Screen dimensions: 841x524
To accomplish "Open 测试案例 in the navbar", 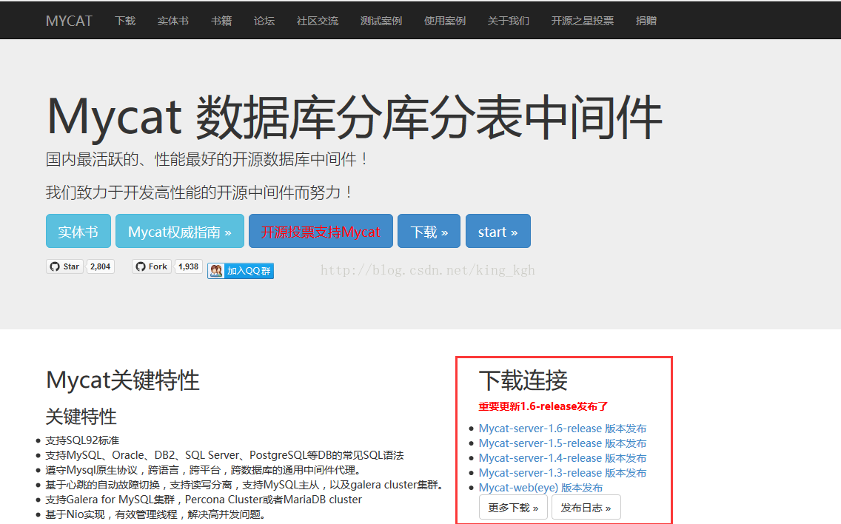I will 381,21.
